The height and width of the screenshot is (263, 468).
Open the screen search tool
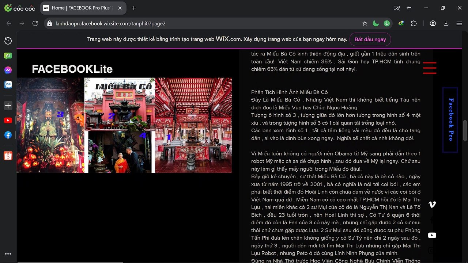tap(397, 8)
